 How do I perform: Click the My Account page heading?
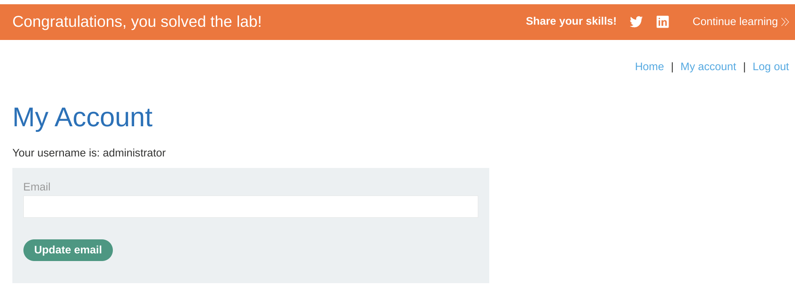coord(83,117)
